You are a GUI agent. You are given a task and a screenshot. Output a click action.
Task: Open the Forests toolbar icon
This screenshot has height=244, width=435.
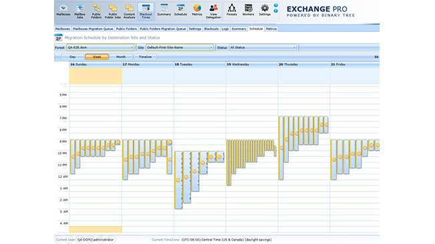click(232, 10)
